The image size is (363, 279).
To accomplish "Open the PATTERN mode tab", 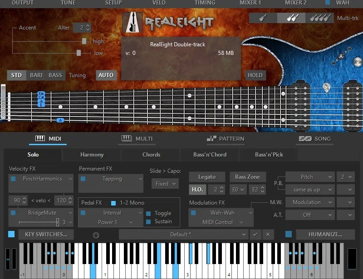I will click(225, 139).
